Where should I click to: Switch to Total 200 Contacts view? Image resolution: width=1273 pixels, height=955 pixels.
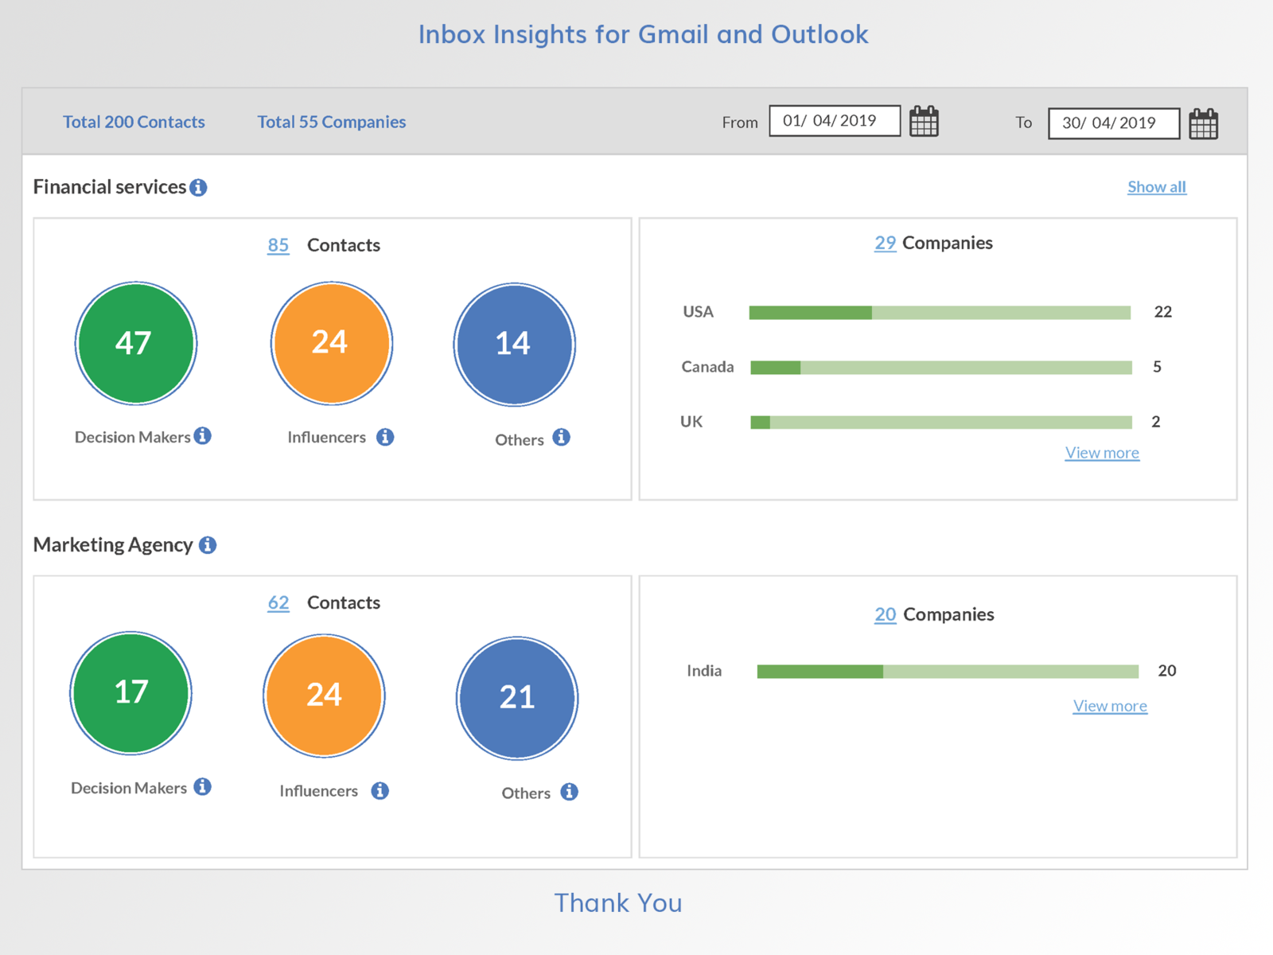(x=134, y=122)
